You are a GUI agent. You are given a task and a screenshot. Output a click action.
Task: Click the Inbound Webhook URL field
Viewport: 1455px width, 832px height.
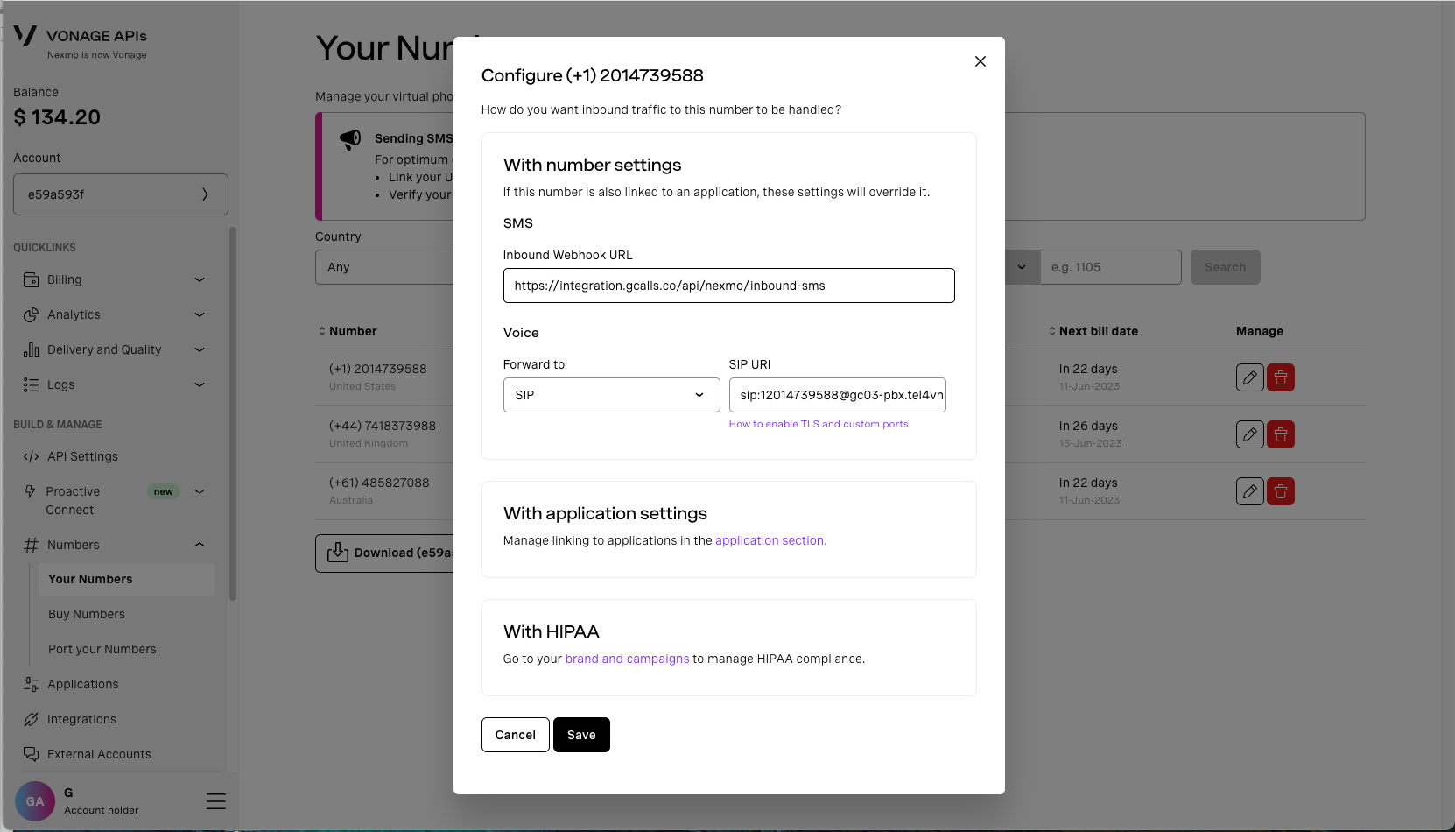click(728, 286)
